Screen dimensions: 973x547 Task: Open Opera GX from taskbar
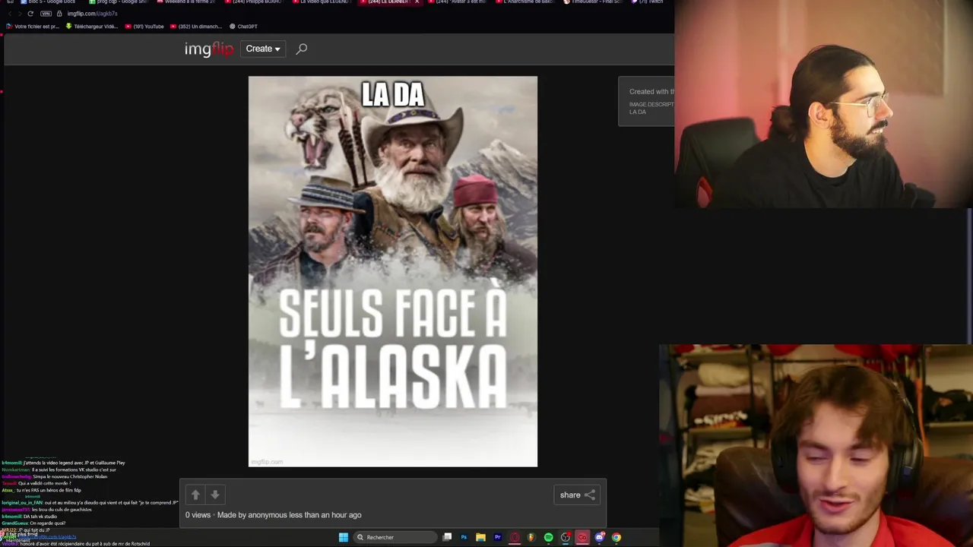tap(515, 537)
